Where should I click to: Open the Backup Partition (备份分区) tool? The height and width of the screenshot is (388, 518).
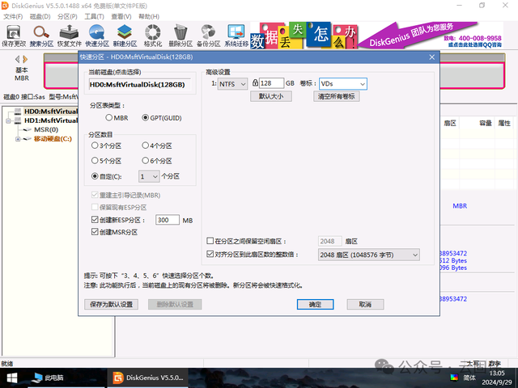tap(209, 36)
